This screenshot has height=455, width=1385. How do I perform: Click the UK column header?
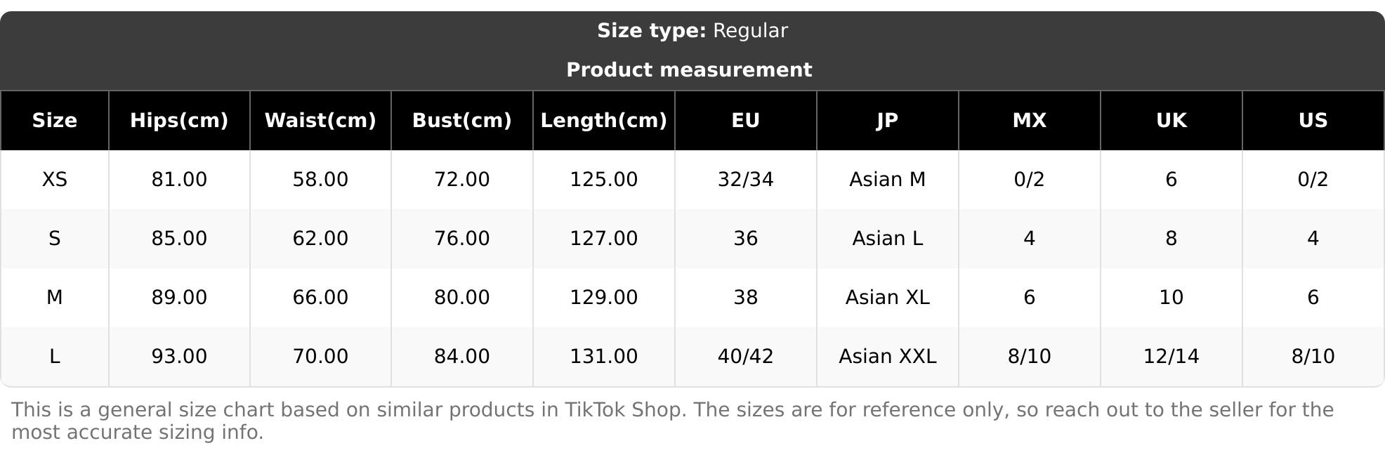1171,121
